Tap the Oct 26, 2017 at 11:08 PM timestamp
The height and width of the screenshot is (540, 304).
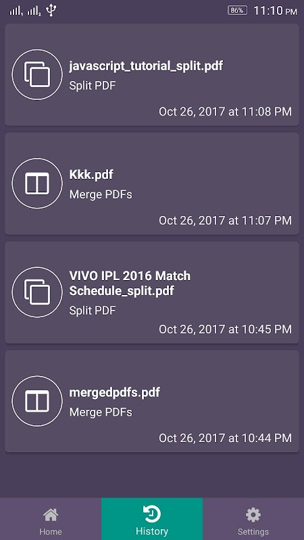tap(225, 111)
